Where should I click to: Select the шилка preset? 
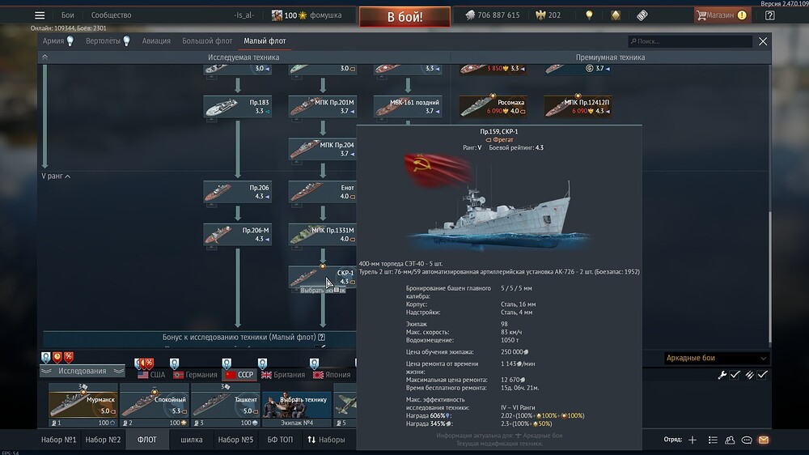tap(192, 440)
